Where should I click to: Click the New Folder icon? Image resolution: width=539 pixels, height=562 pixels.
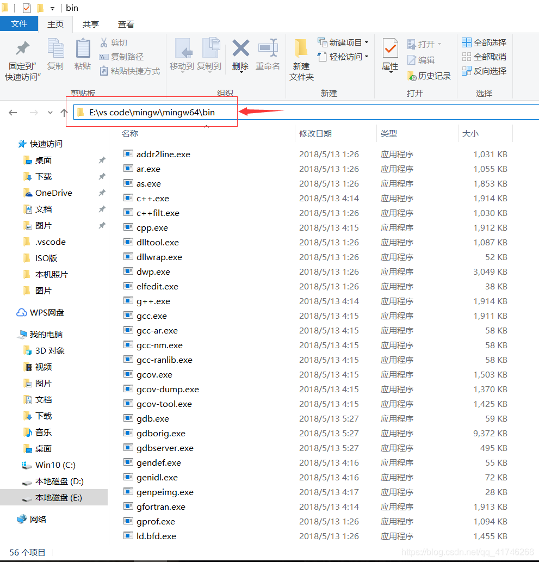[x=301, y=48]
